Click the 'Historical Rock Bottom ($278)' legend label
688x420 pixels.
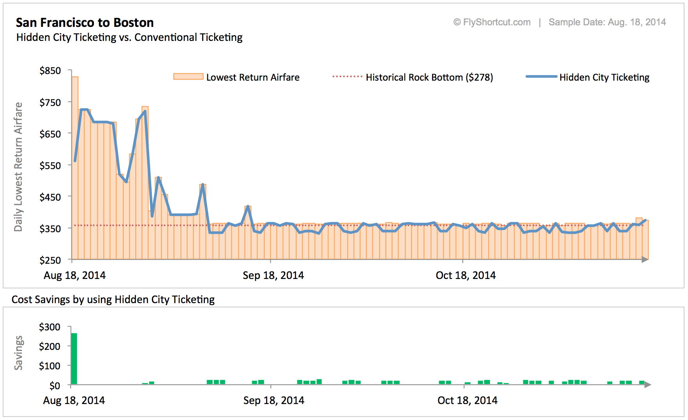pyautogui.click(x=429, y=78)
